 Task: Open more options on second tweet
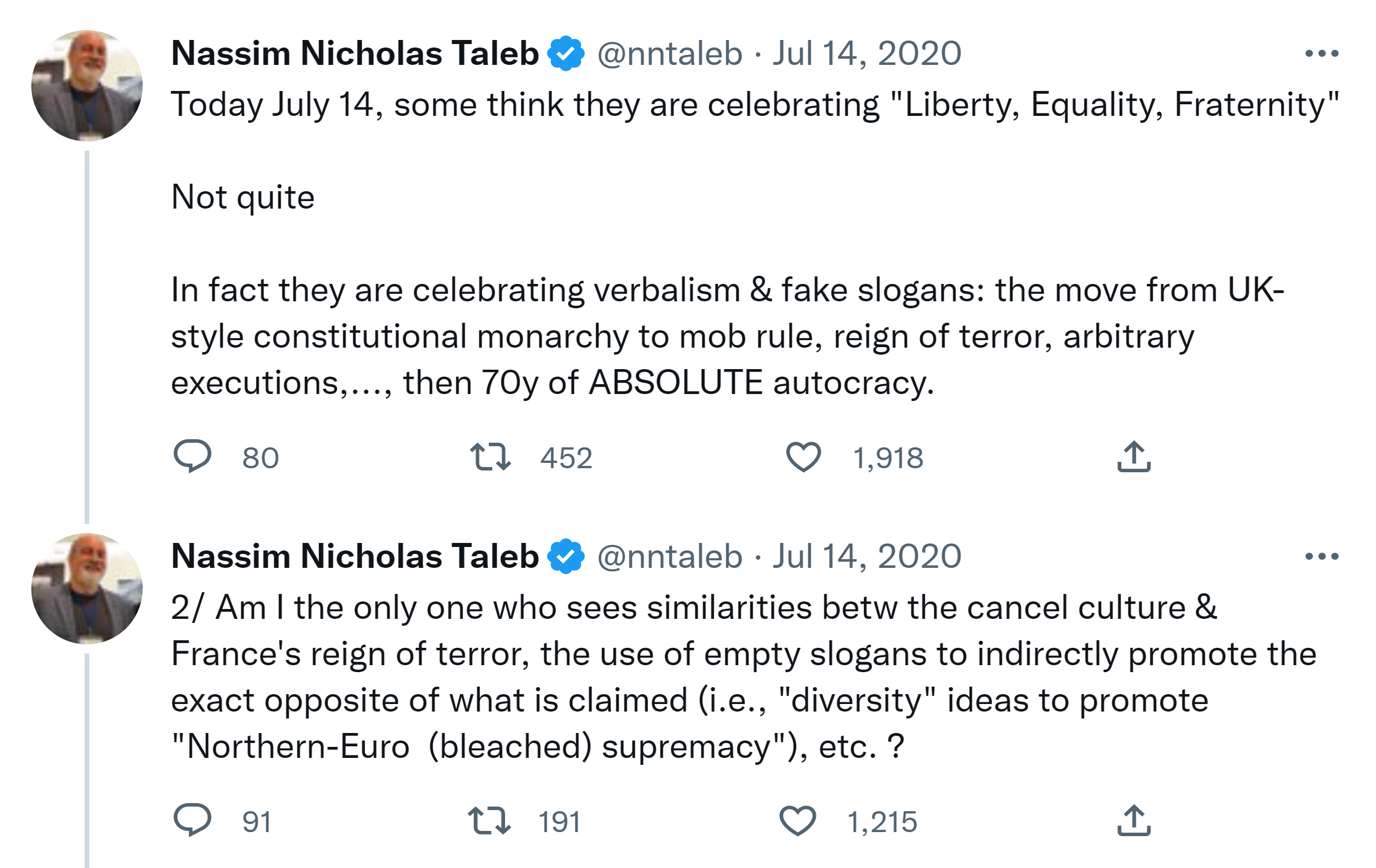coord(1321,557)
